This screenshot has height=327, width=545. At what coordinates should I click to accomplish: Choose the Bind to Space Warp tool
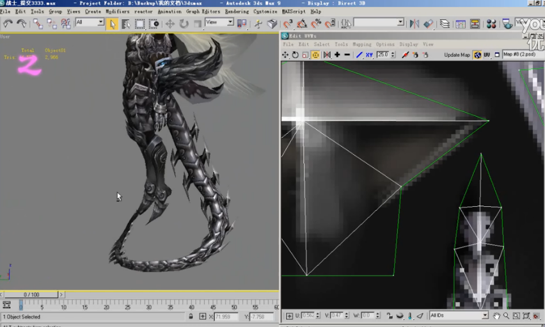[66, 24]
